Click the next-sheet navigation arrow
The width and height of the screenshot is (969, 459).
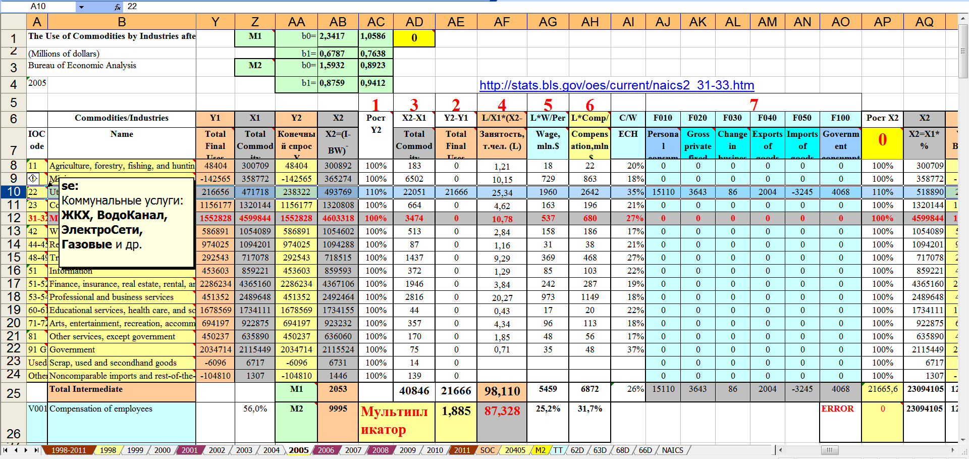point(26,450)
